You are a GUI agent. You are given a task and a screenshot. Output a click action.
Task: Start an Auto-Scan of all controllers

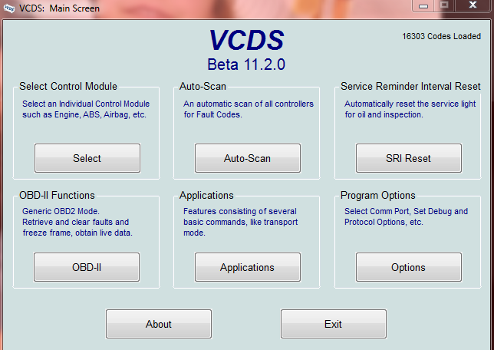coord(248,158)
